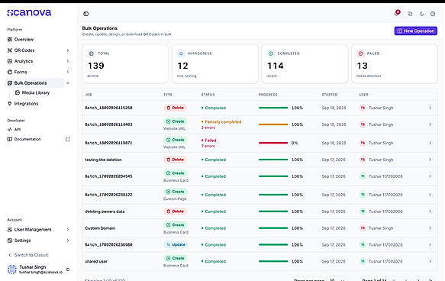Click the Delete badge for deleting owners data
The width and height of the screenshot is (445, 281).
pyautogui.click(x=175, y=212)
